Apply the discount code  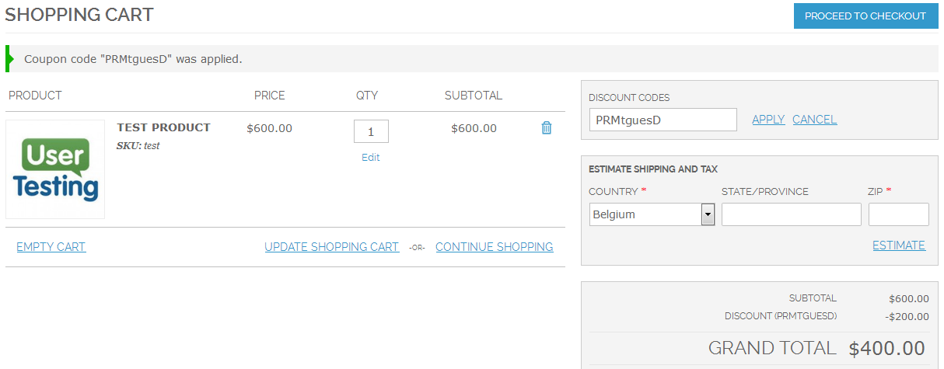tap(767, 120)
